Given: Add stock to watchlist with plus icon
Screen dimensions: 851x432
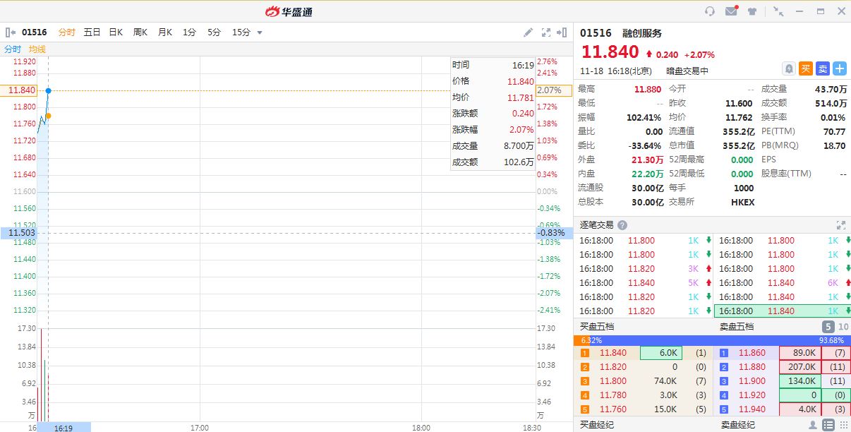Looking at the screenshot, I should (840, 68).
